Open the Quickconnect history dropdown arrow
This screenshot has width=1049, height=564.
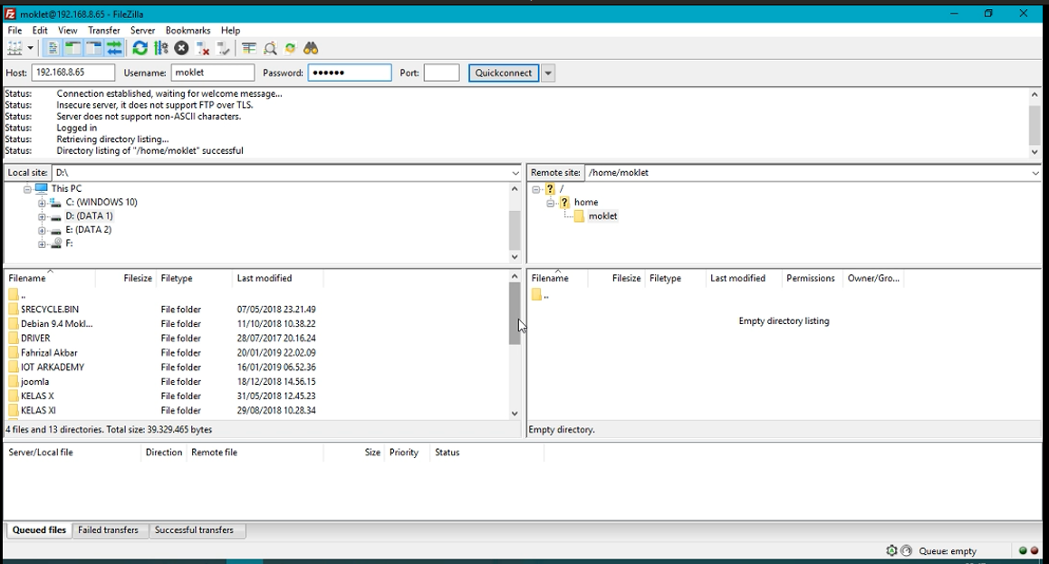coord(548,73)
